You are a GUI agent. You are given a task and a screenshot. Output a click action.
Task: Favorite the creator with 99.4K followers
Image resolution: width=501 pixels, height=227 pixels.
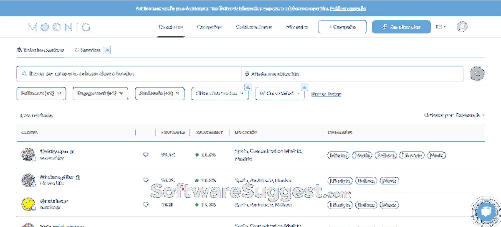[146, 155]
